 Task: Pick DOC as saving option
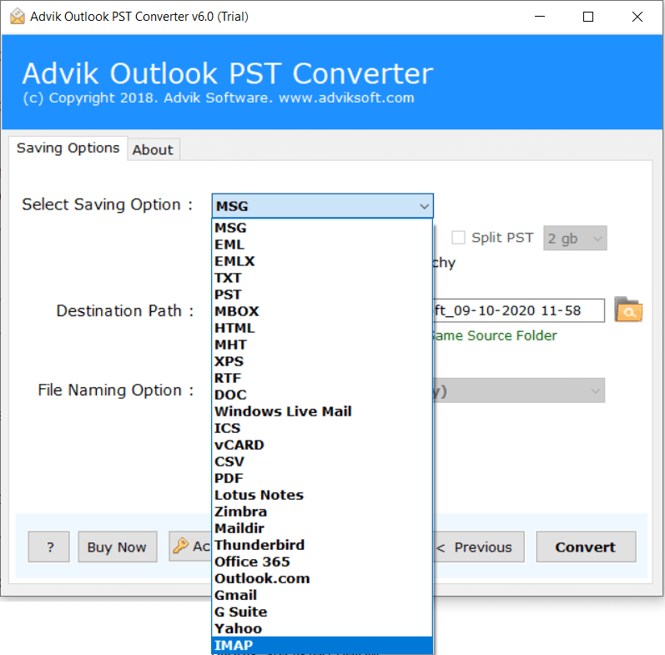pyautogui.click(x=322, y=395)
